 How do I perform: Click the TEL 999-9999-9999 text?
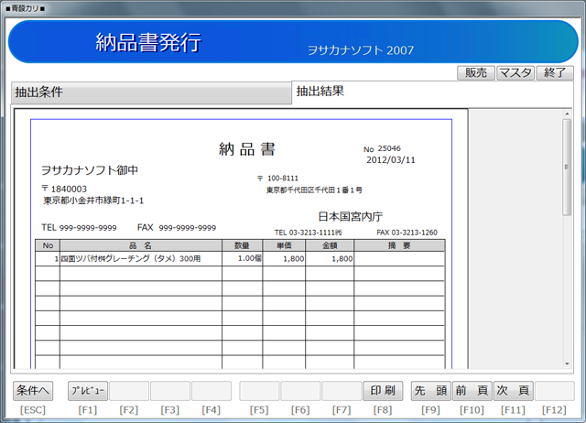[x=79, y=228]
